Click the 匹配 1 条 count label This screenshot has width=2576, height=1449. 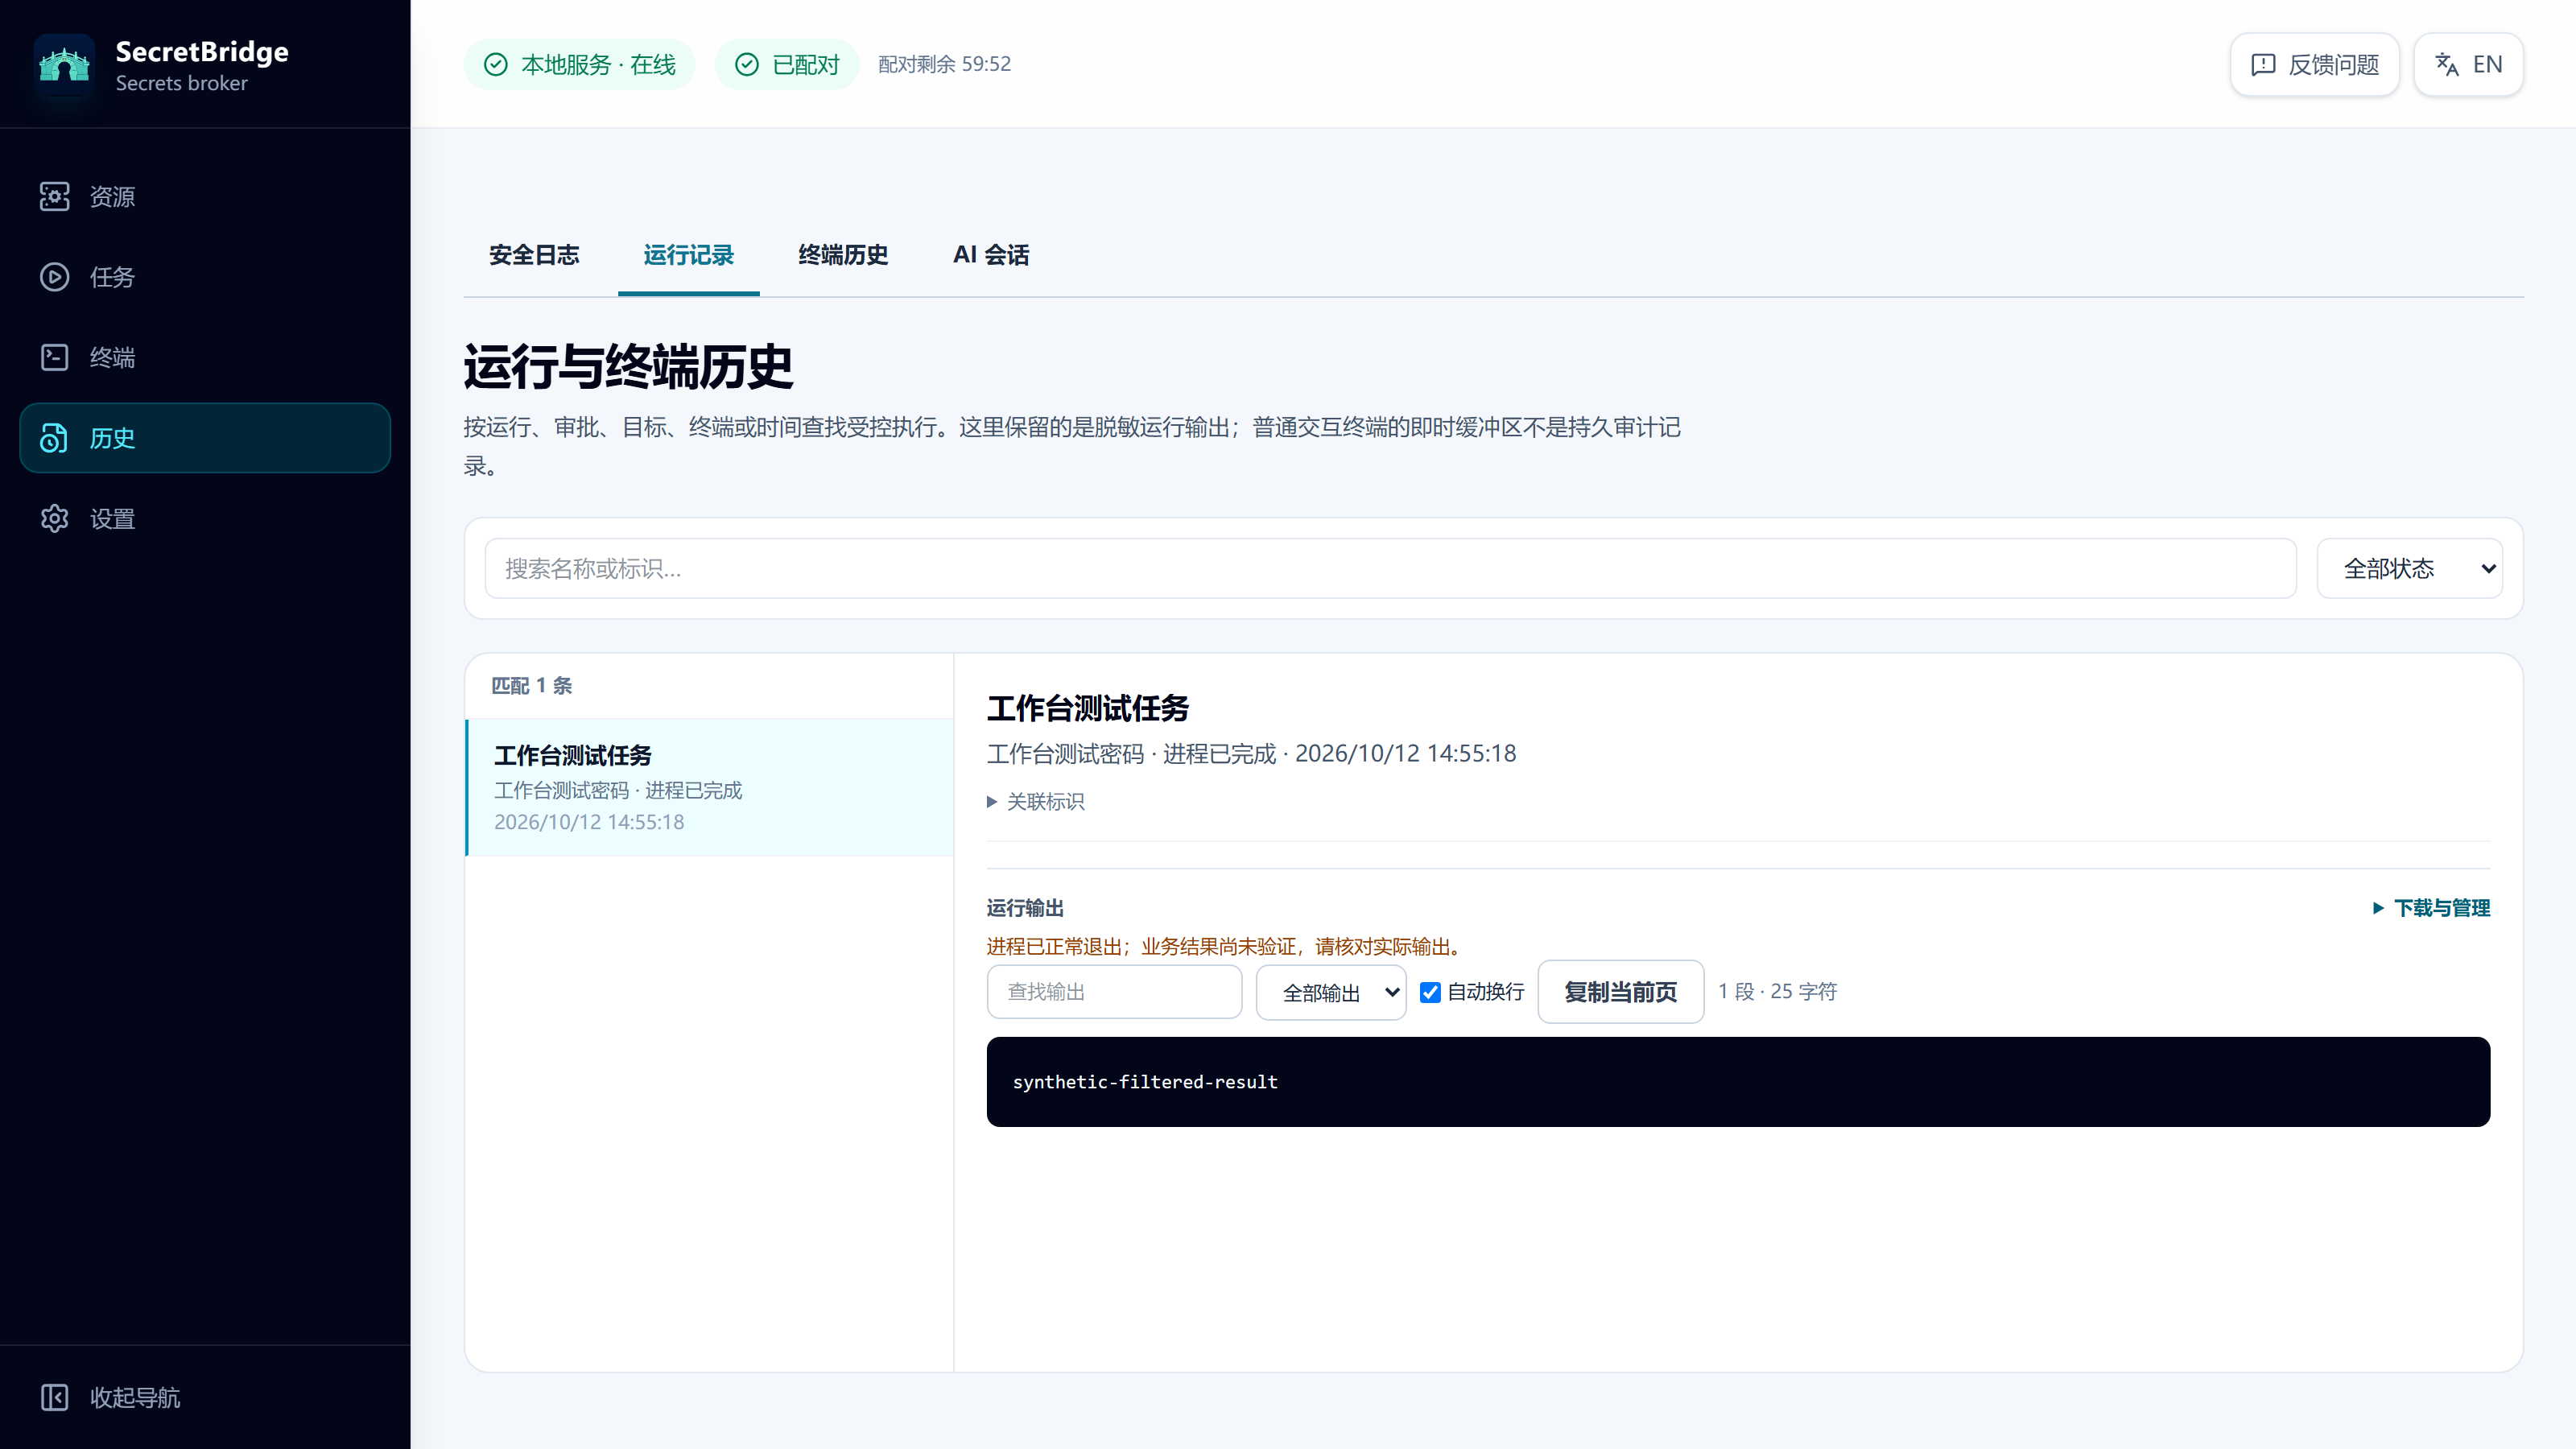point(532,686)
